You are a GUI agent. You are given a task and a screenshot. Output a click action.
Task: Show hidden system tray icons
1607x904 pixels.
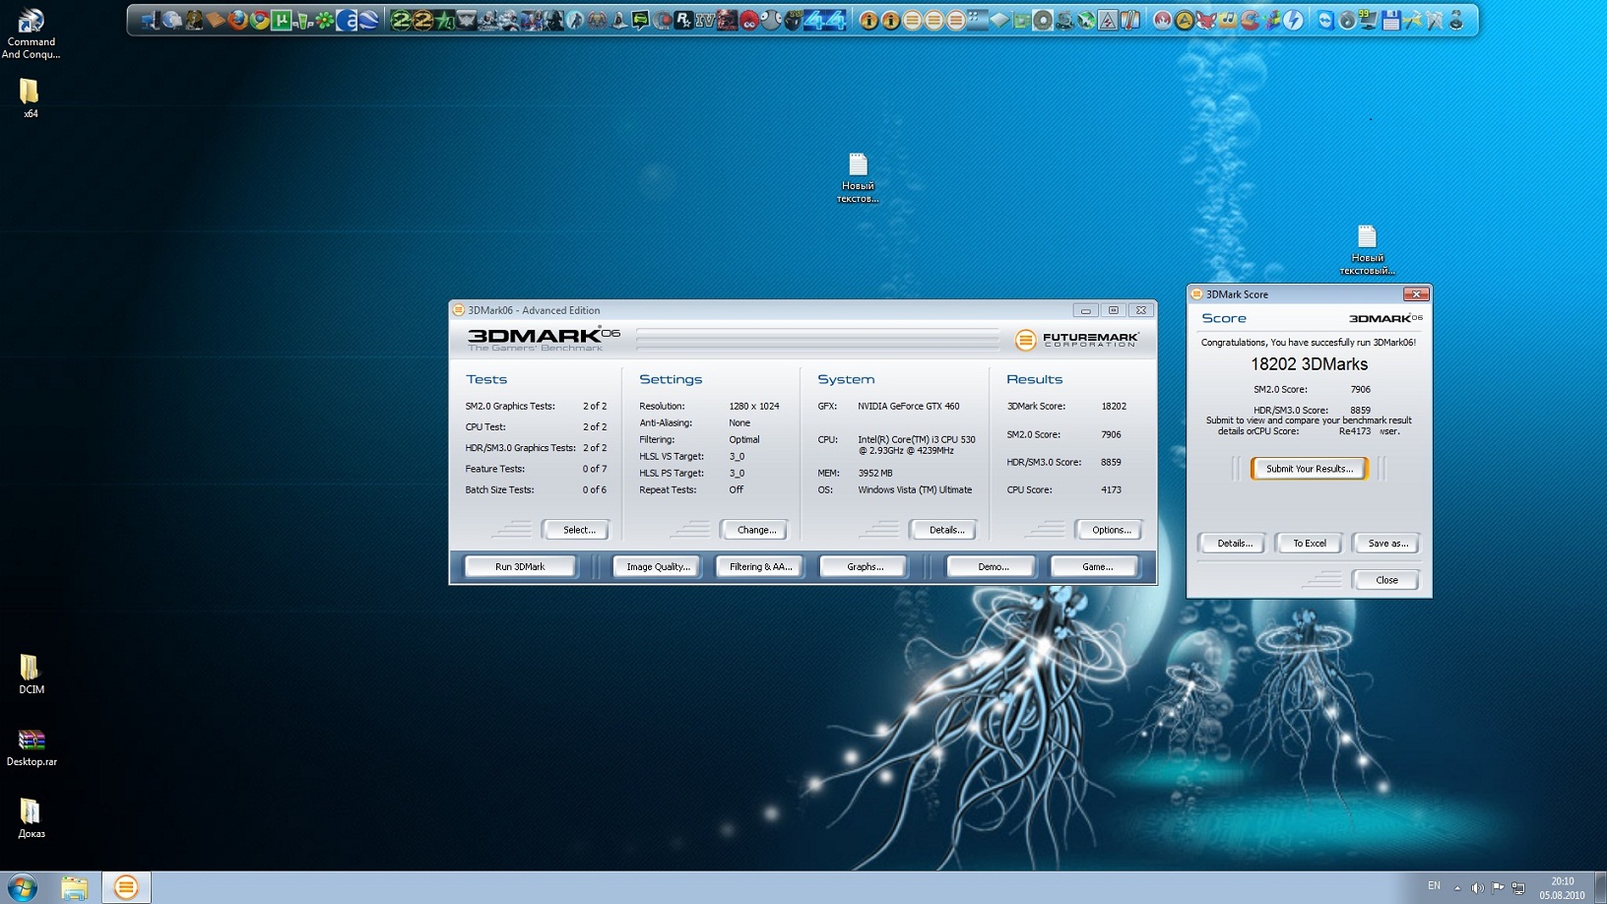point(1457,887)
